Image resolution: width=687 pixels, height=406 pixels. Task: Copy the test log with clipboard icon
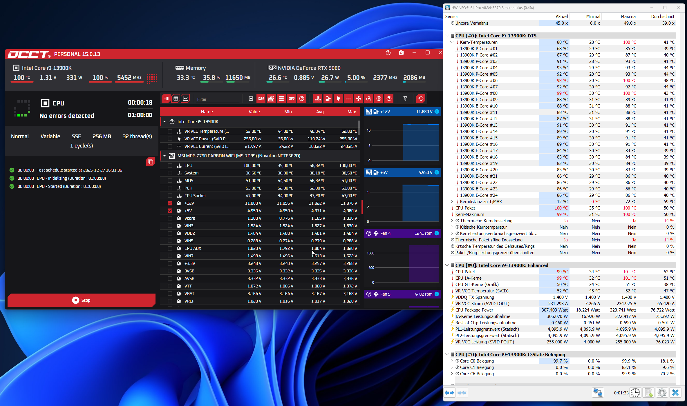pos(151,162)
